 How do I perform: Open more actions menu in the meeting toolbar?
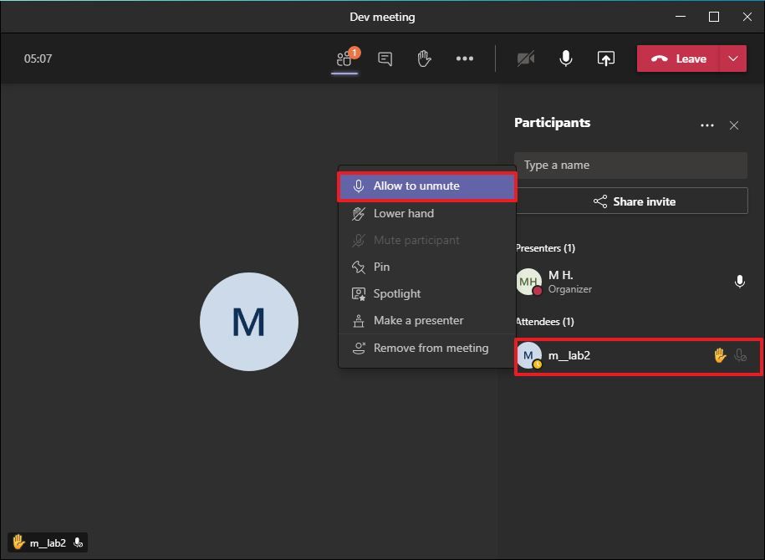(x=465, y=59)
